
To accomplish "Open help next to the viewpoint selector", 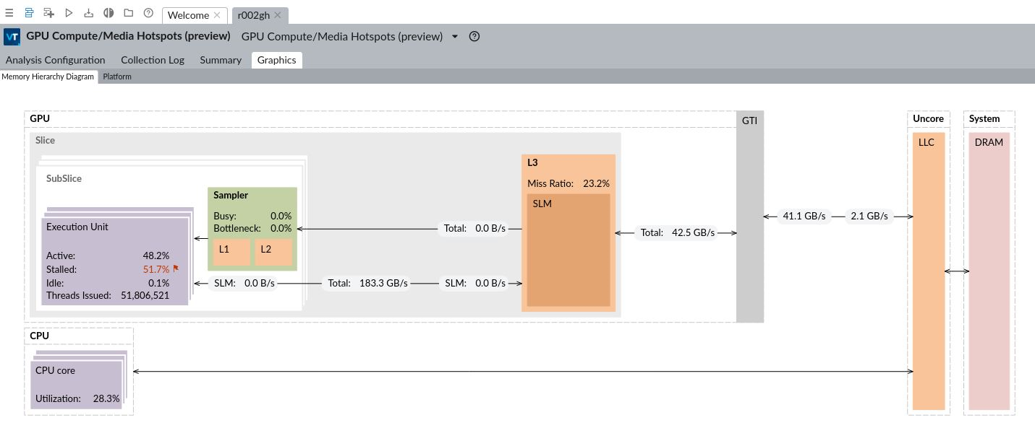I will click(x=474, y=36).
